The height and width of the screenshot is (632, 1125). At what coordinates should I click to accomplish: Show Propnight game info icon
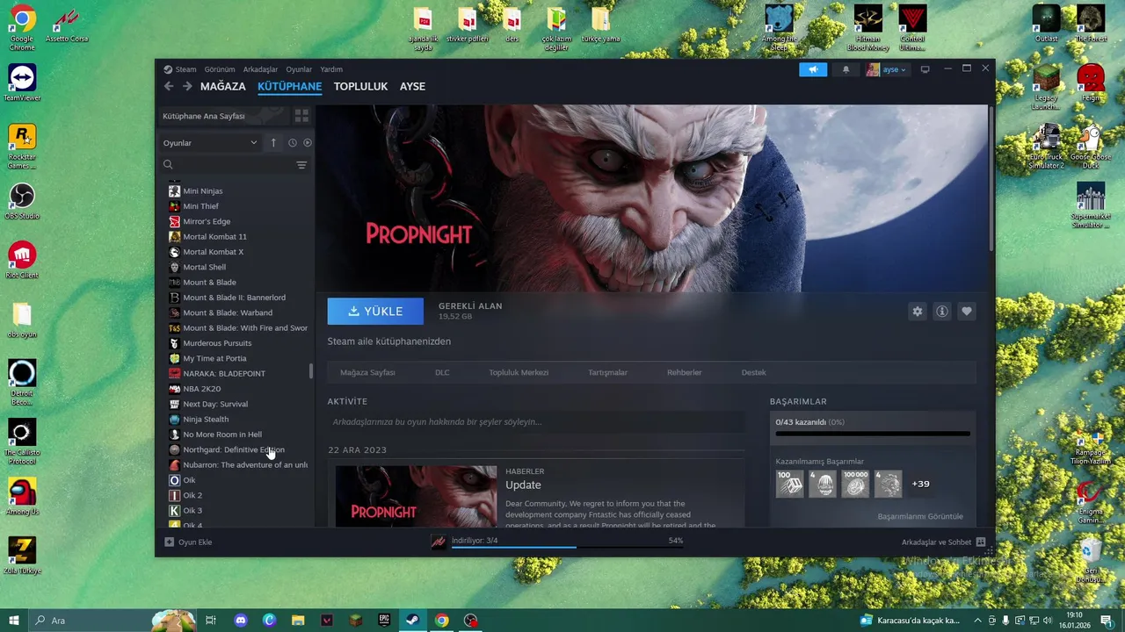click(941, 312)
